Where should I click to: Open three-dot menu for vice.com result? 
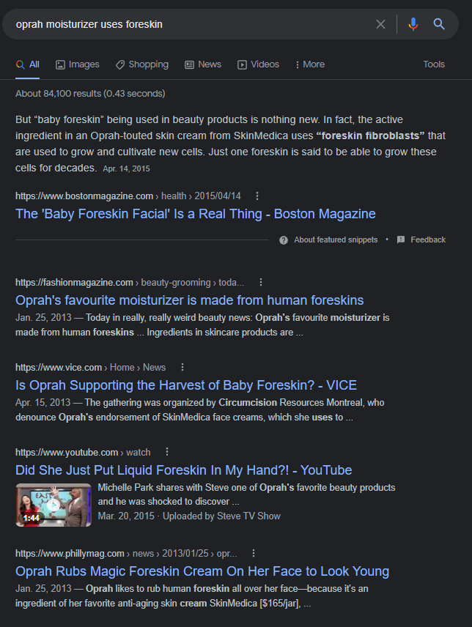coord(182,367)
